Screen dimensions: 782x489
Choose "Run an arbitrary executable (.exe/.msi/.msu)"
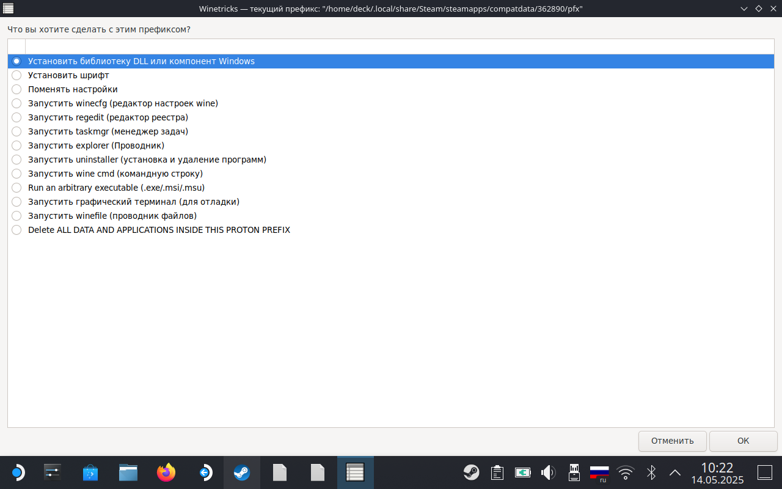tap(391, 188)
